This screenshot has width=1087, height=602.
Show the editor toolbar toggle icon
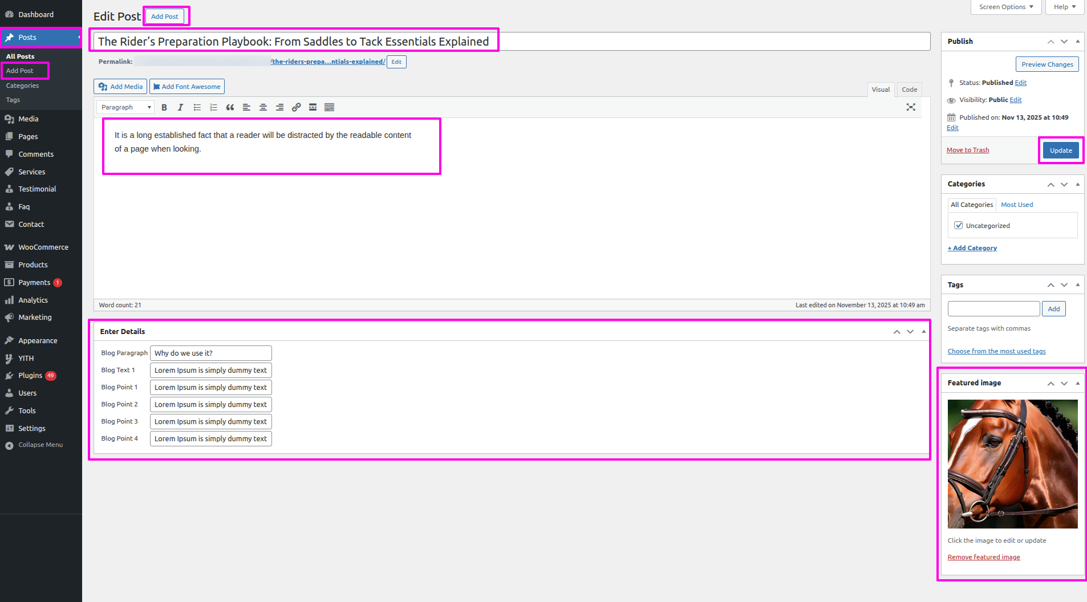click(x=329, y=107)
